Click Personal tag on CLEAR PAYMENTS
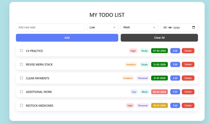 point(143,78)
